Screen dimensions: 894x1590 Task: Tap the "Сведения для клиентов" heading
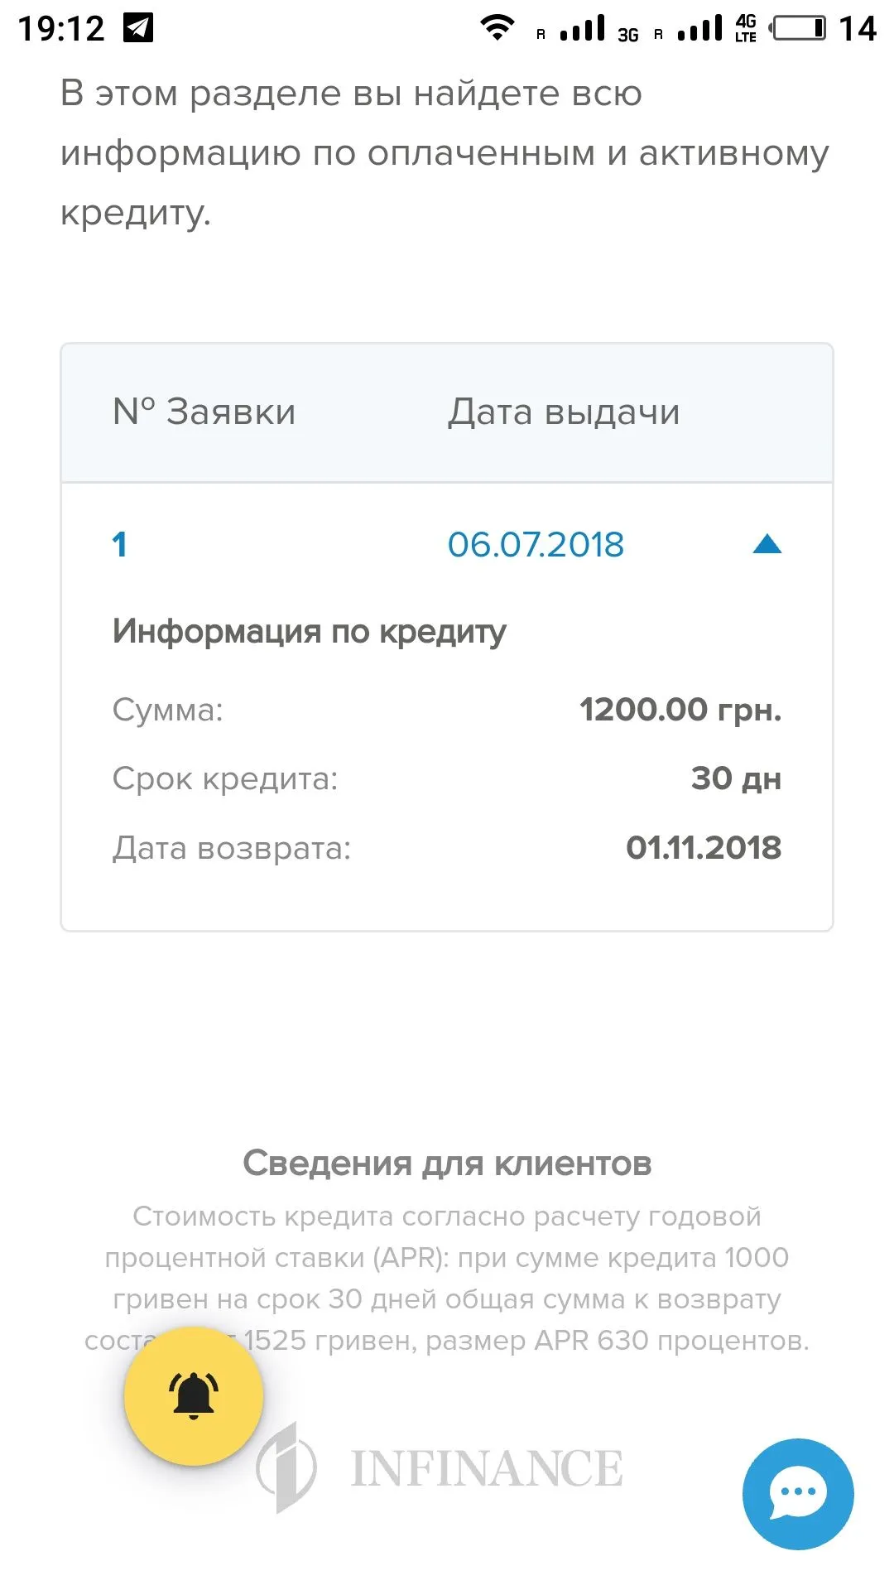[447, 1164]
